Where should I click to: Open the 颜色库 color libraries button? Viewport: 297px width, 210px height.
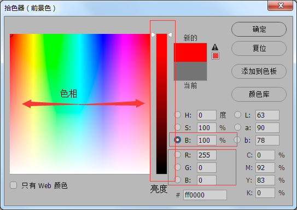pyautogui.click(x=259, y=94)
